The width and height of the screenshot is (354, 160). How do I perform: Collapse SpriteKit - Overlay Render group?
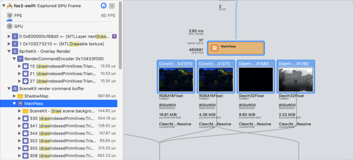[9, 51]
